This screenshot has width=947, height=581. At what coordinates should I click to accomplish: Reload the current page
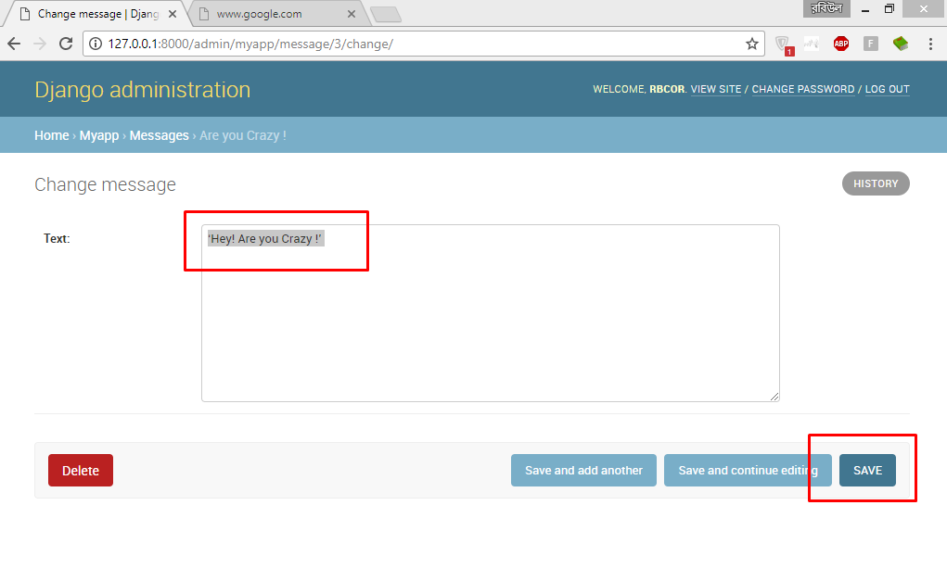[66, 44]
